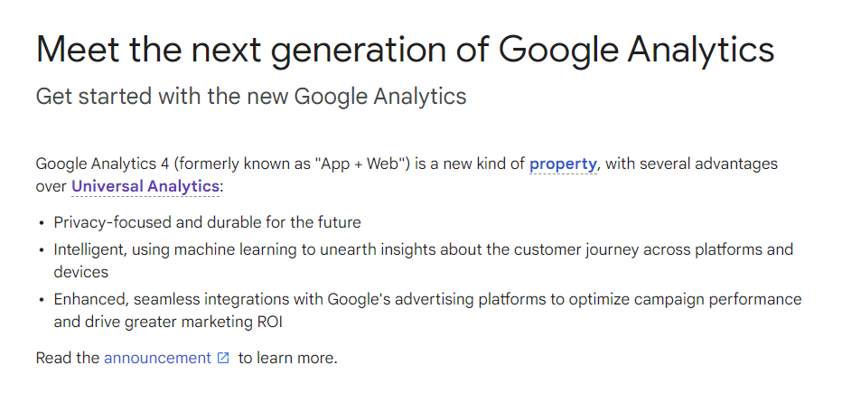The height and width of the screenshot is (403, 842).
Task: Click the 'announcement' link
Action: coord(157,358)
